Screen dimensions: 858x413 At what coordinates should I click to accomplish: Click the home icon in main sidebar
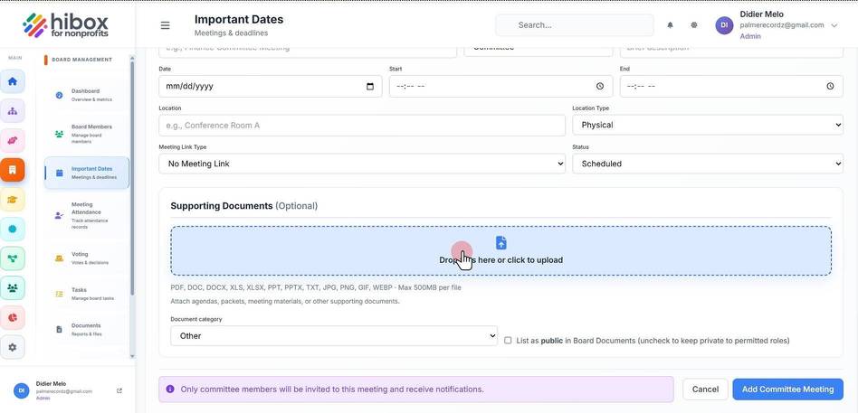point(13,81)
